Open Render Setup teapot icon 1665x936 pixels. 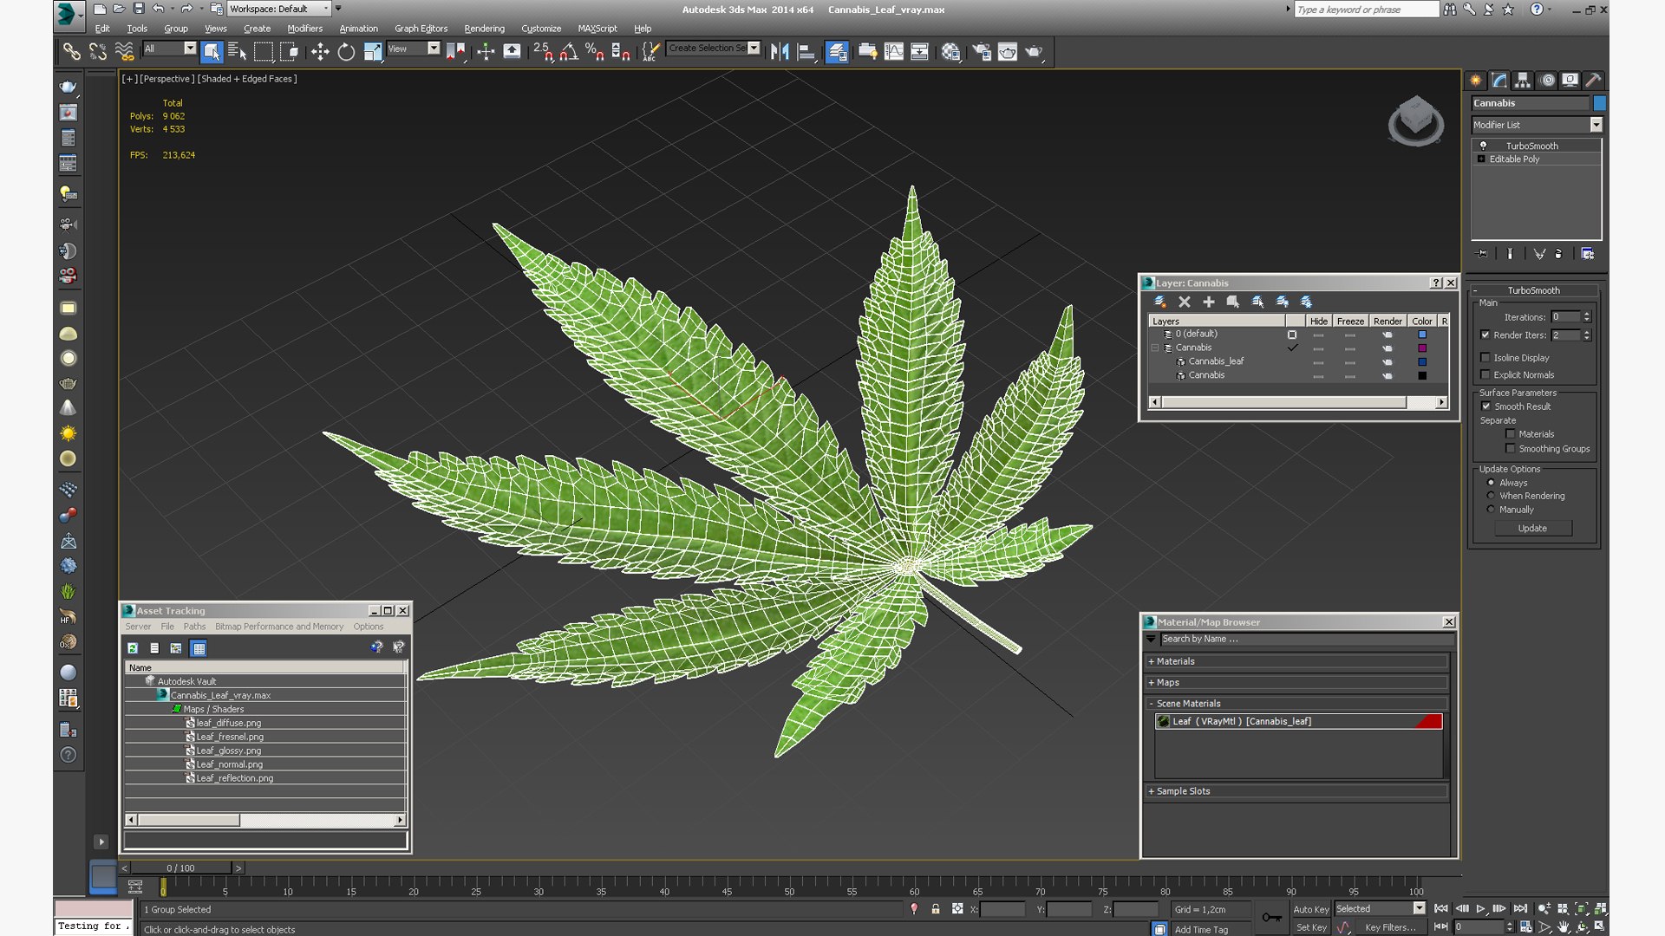point(982,52)
